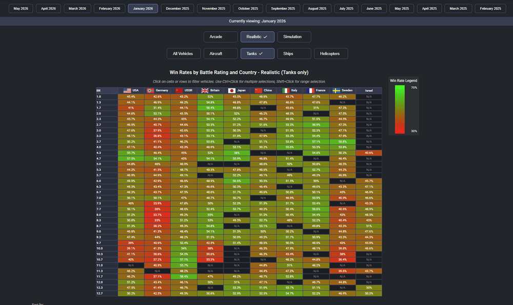The image size is (513, 305).
Task: View the April 2025 statistics
Action: [429, 9]
